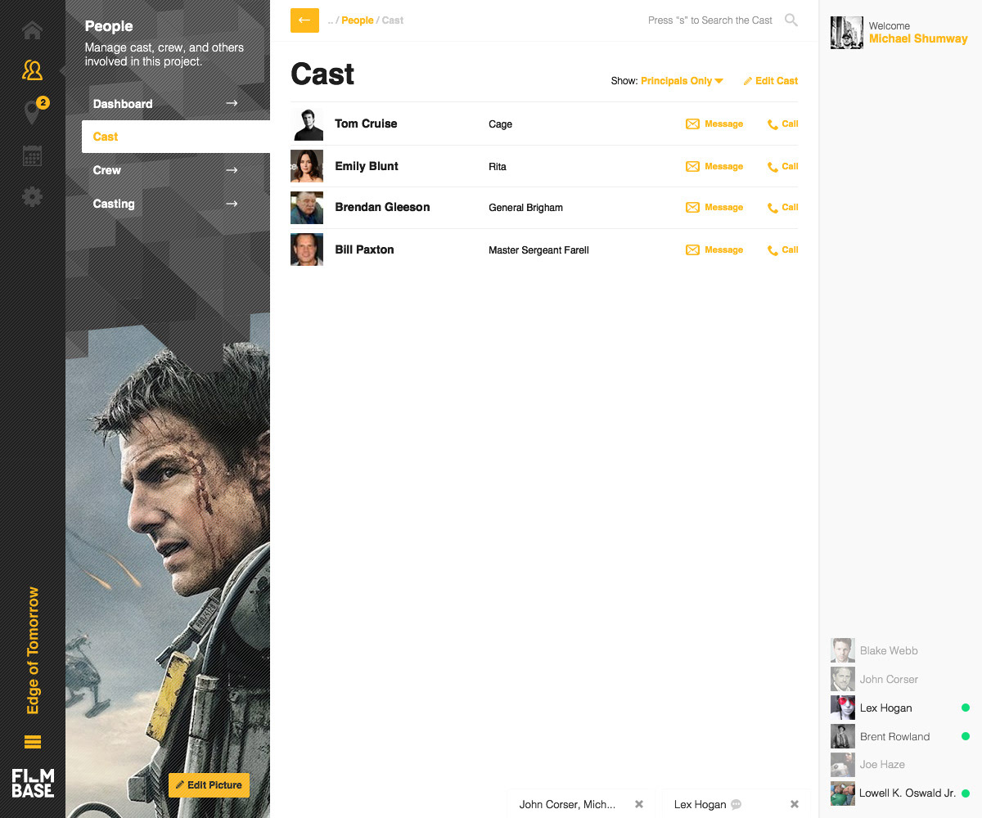
Task: Open the Lex Hogan chat tab
Action: [700, 804]
